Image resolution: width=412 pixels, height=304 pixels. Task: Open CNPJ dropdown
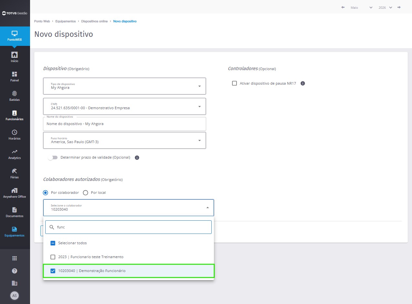click(x=124, y=106)
